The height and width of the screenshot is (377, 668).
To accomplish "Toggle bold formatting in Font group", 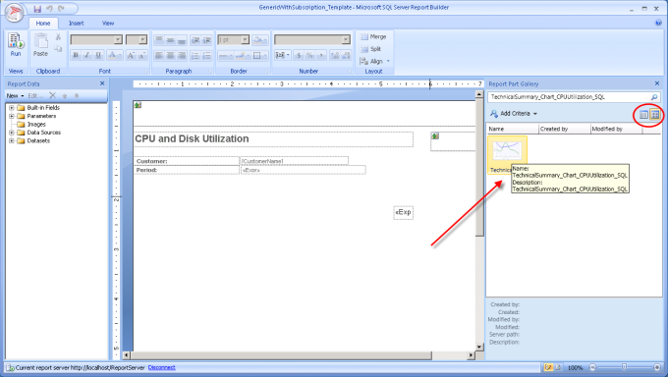I will pyautogui.click(x=76, y=55).
